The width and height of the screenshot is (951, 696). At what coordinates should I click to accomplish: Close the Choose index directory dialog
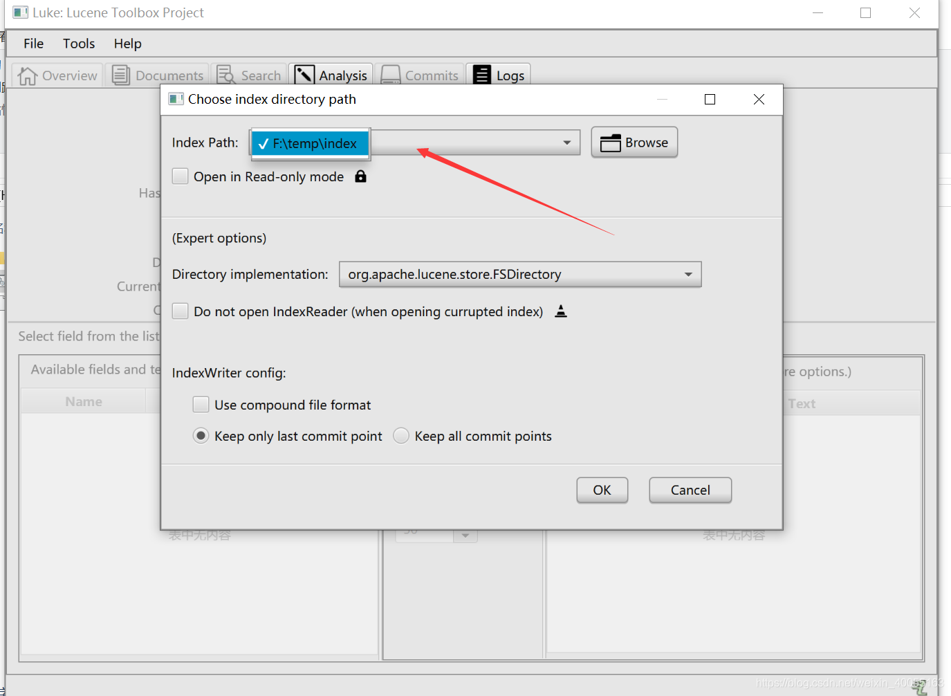[x=759, y=100]
